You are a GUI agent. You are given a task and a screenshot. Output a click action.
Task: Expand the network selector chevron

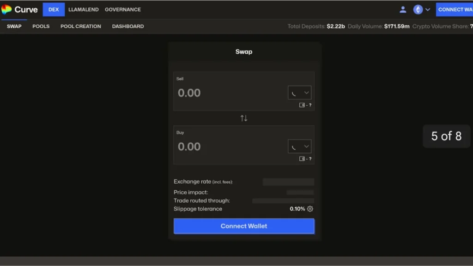click(428, 10)
